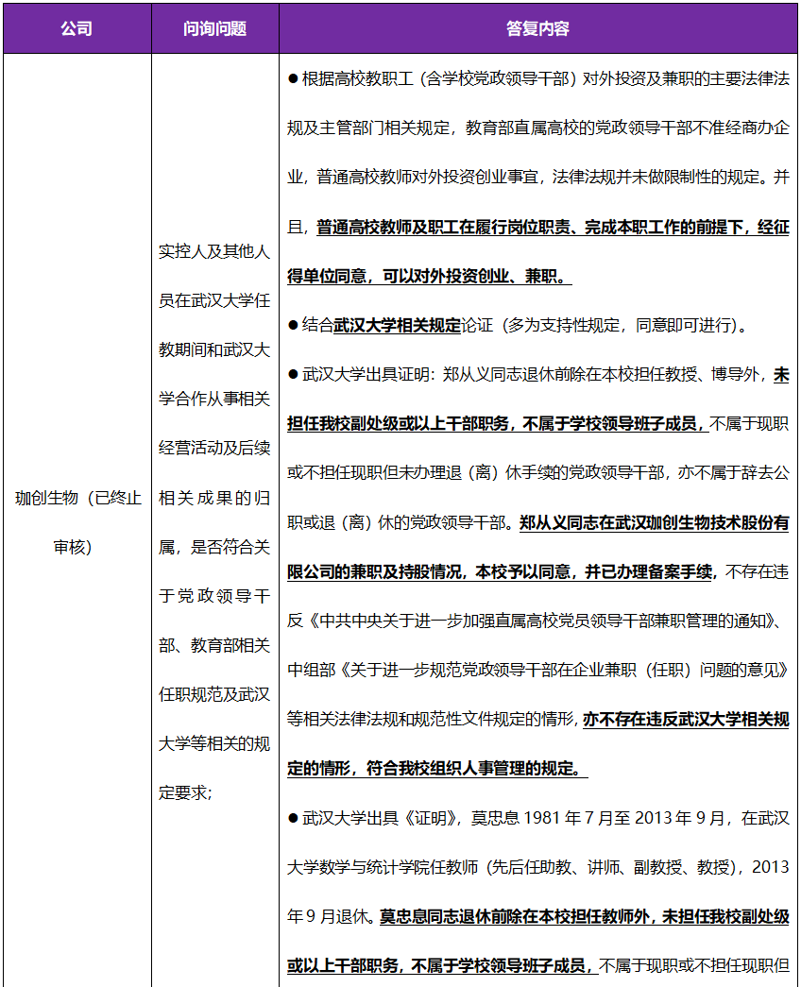Click line 中组部《关于进一步规范党政领导干部
The width and height of the screenshot is (801, 987).
pos(538,671)
